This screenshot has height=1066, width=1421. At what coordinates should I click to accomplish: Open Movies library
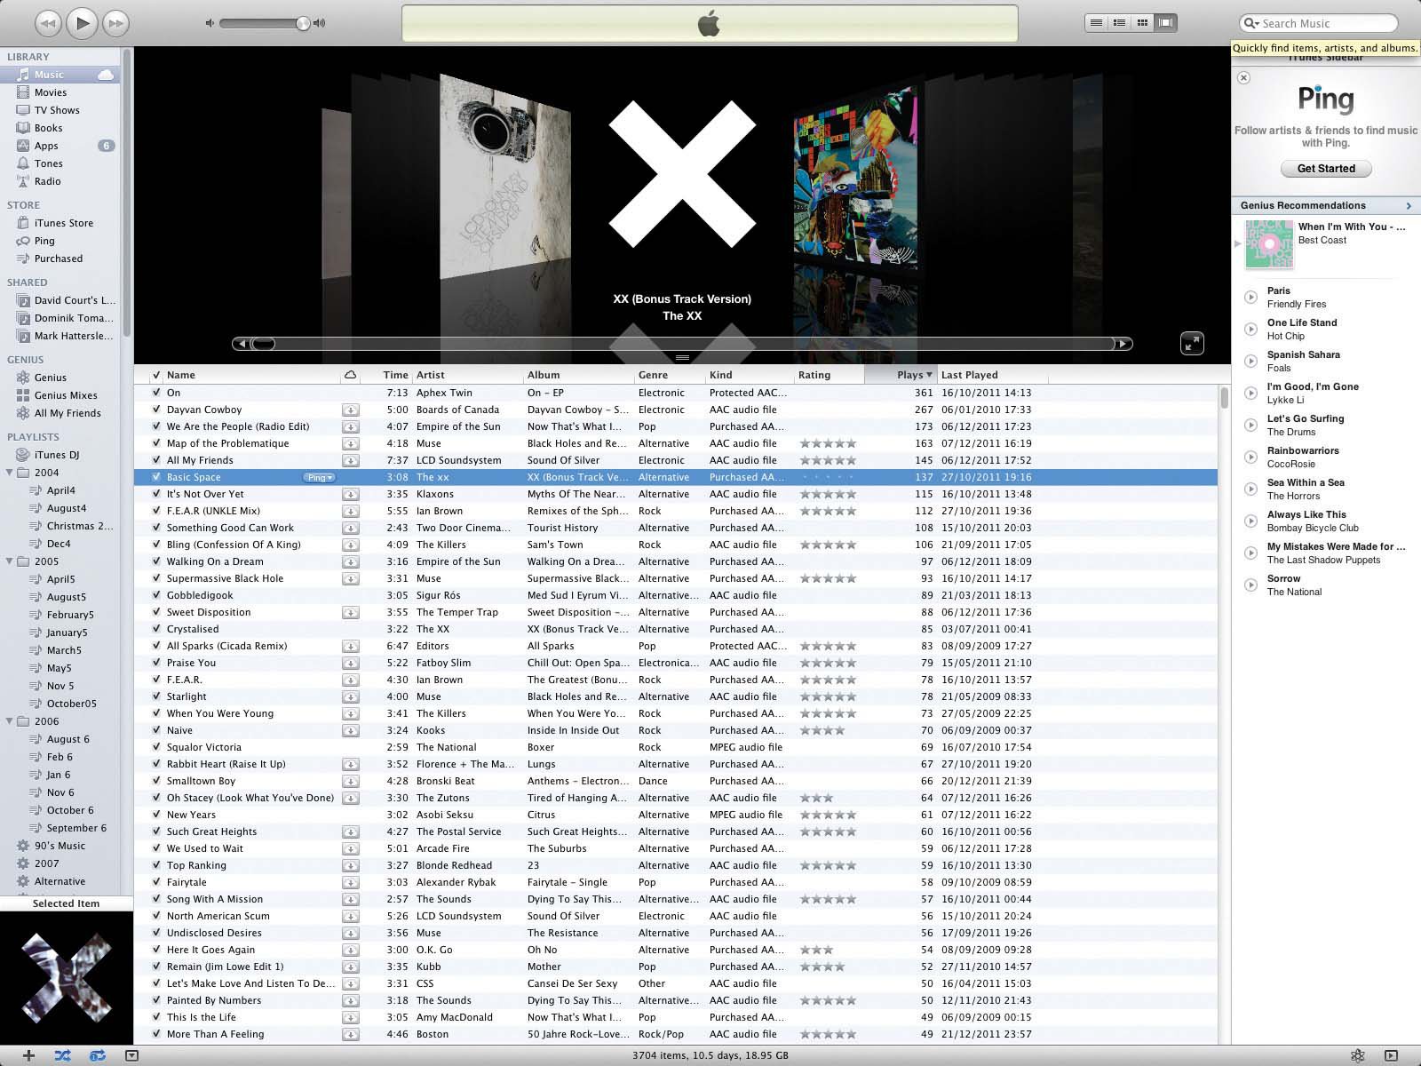click(51, 92)
